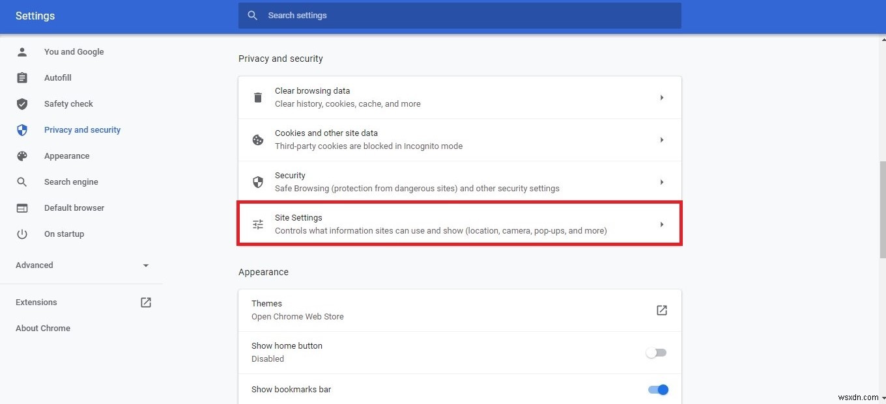Navigate to Default browser settings
The width and height of the screenshot is (886, 404).
pyautogui.click(x=74, y=208)
